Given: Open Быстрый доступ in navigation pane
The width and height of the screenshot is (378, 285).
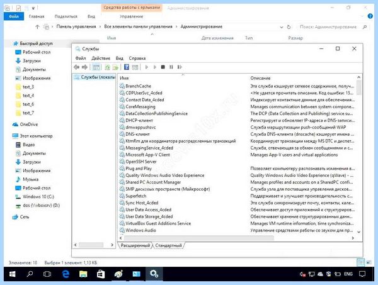Looking at the screenshot, I should (x=36, y=43).
